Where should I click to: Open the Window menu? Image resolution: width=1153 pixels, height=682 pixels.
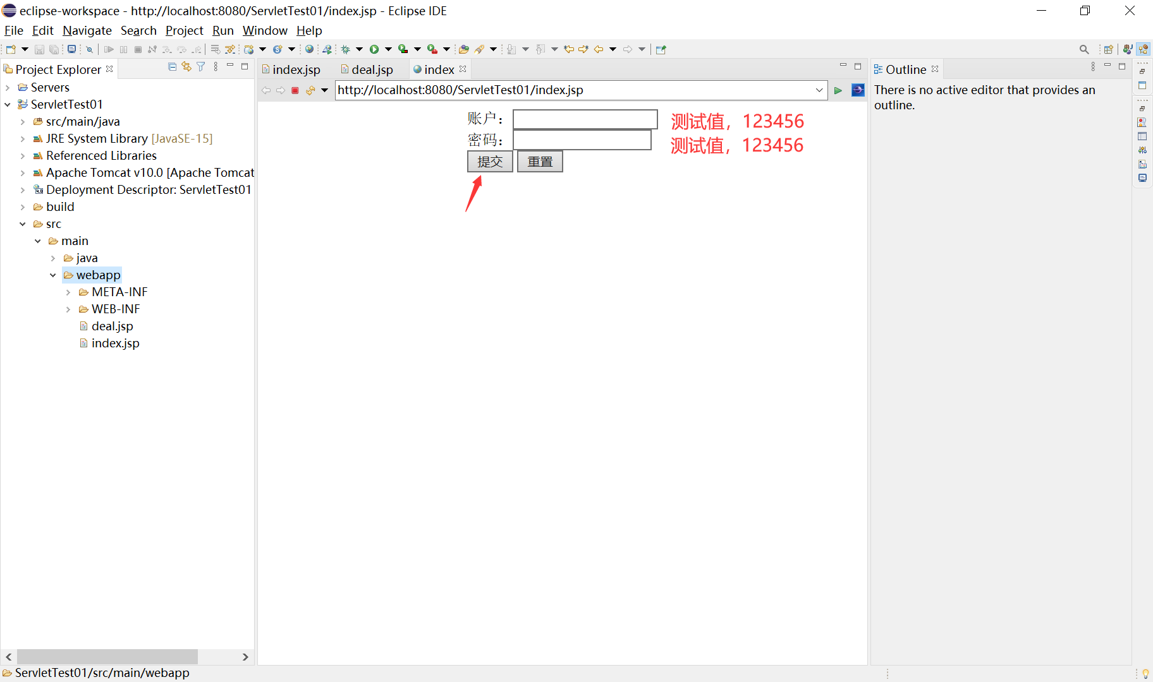click(264, 30)
